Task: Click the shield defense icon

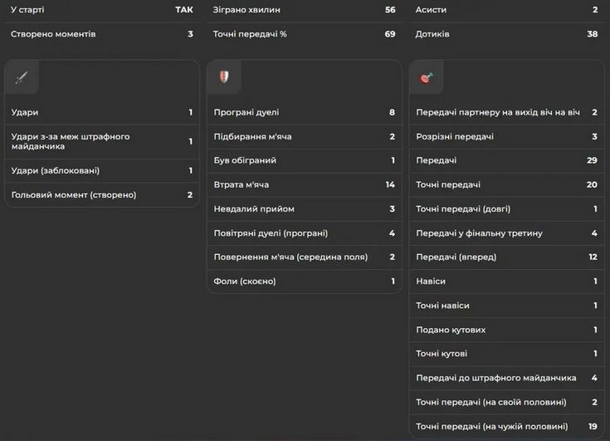Action: tap(224, 76)
